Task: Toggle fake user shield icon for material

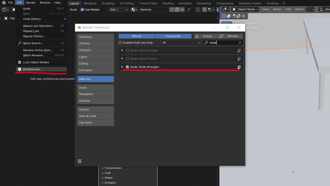Action: pos(172,10)
